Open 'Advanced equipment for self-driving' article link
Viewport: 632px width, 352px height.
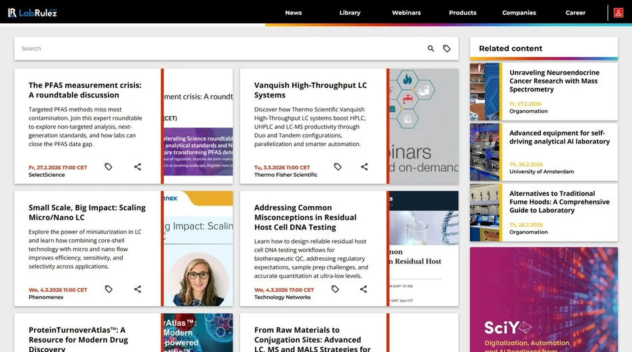[x=559, y=137]
